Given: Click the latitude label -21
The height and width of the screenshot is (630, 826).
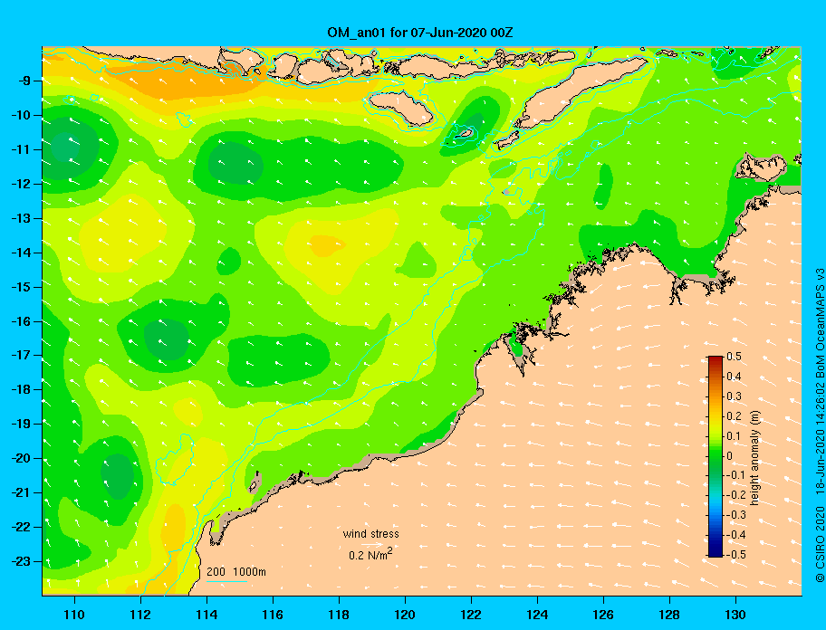Looking at the screenshot, I should pos(22,492).
